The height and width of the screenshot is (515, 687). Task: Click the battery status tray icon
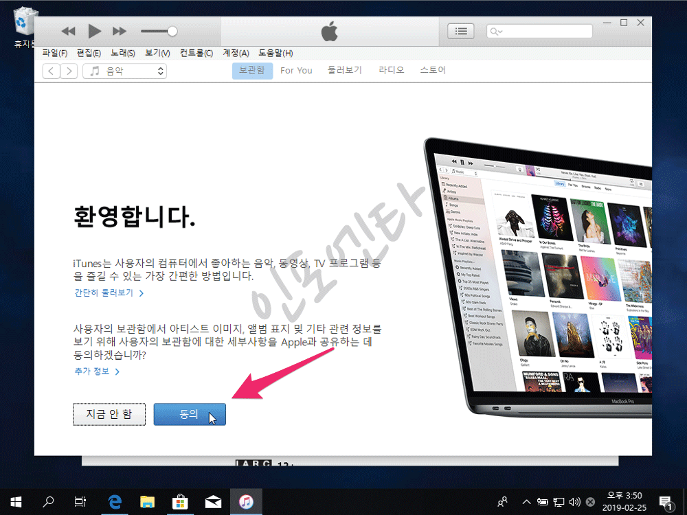(x=543, y=502)
